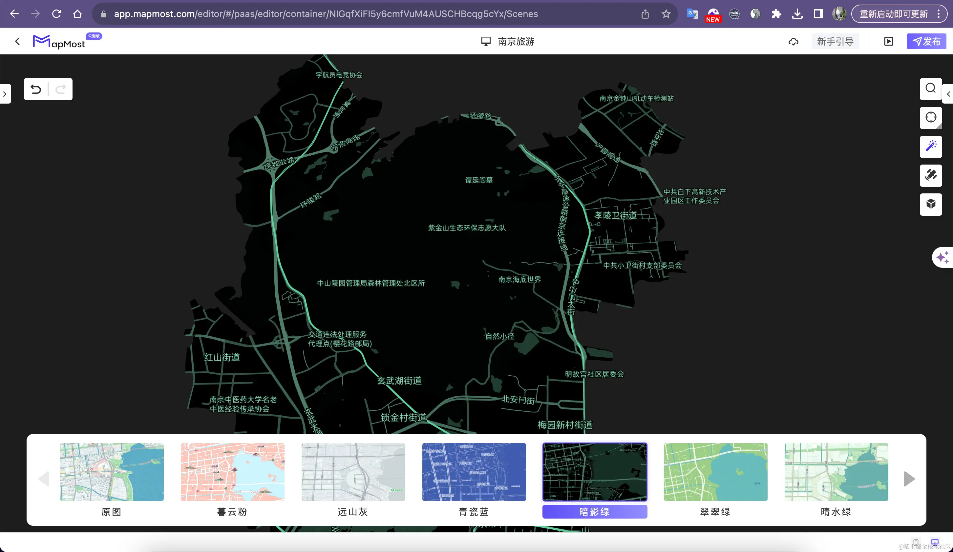The width and height of the screenshot is (953, 552).
Task: Select the 翠翠绿 green style thumbnail
Action: click(x=715, y=472)
